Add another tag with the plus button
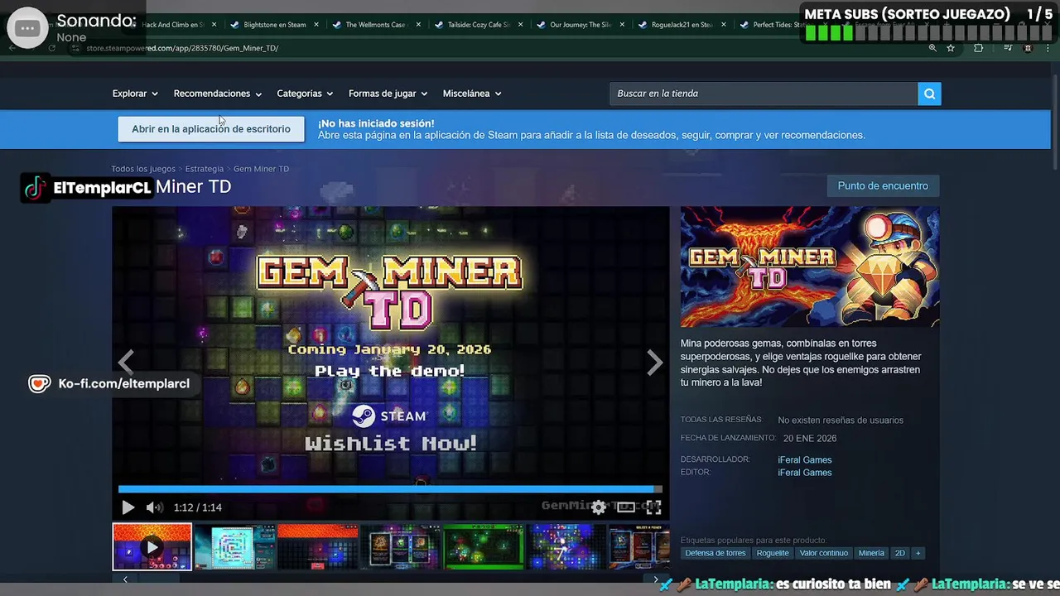 [918, 553]
